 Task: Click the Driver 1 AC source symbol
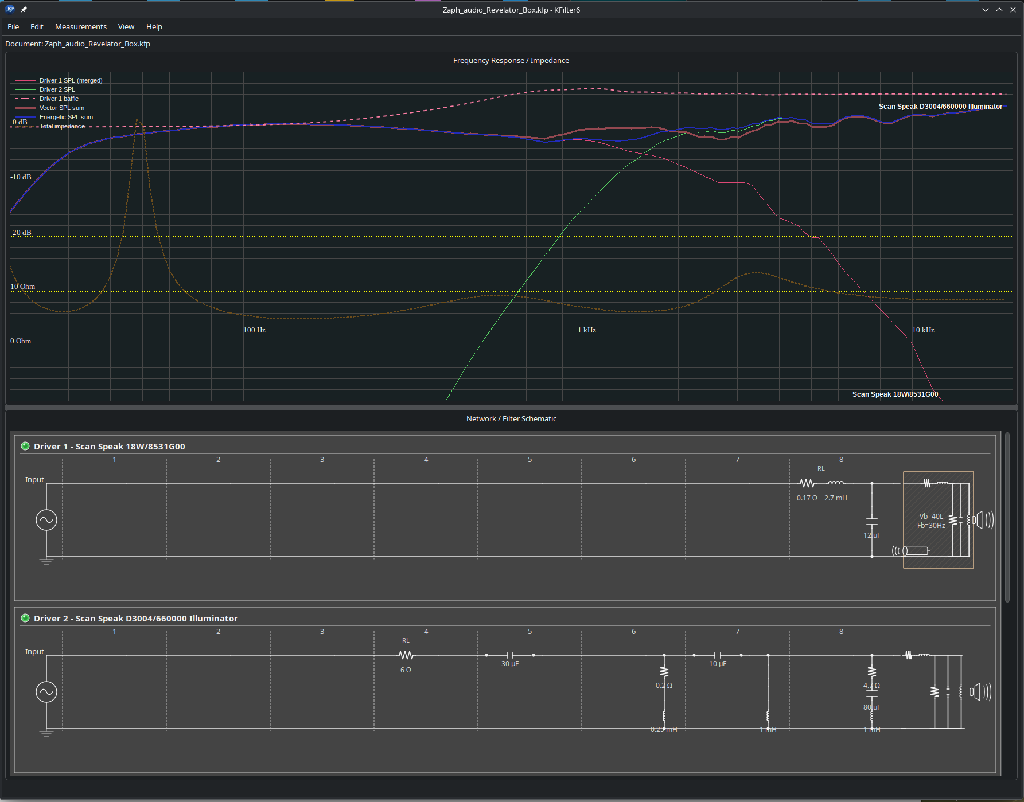(x=46, y=520)
